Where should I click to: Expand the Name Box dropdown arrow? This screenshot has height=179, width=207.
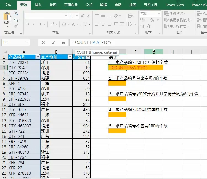coord(27,42)
